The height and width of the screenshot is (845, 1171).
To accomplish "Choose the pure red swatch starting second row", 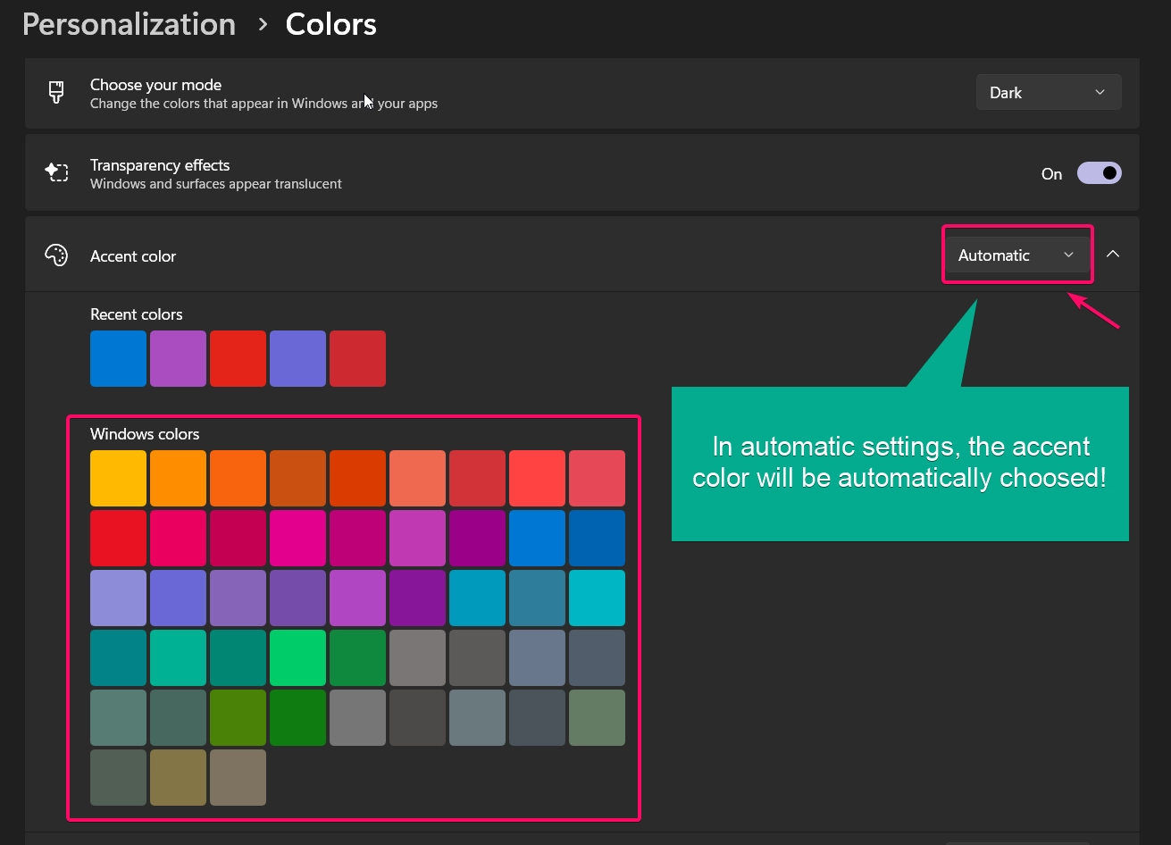I will coord(118,539).
